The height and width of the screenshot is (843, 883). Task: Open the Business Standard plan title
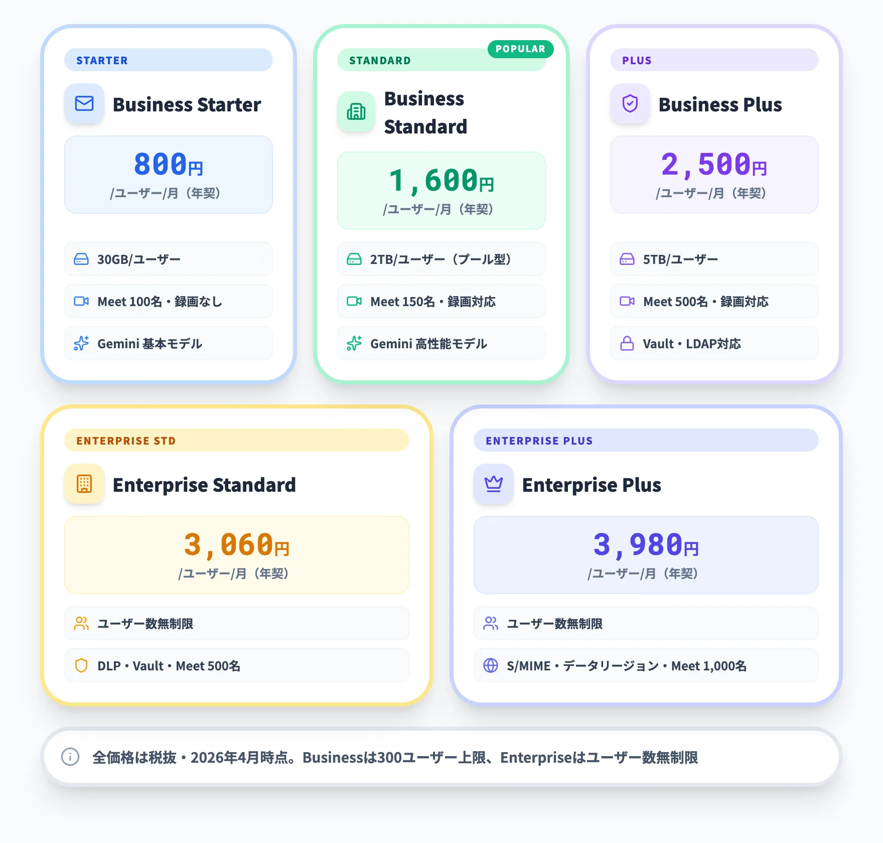click(425, 112)
